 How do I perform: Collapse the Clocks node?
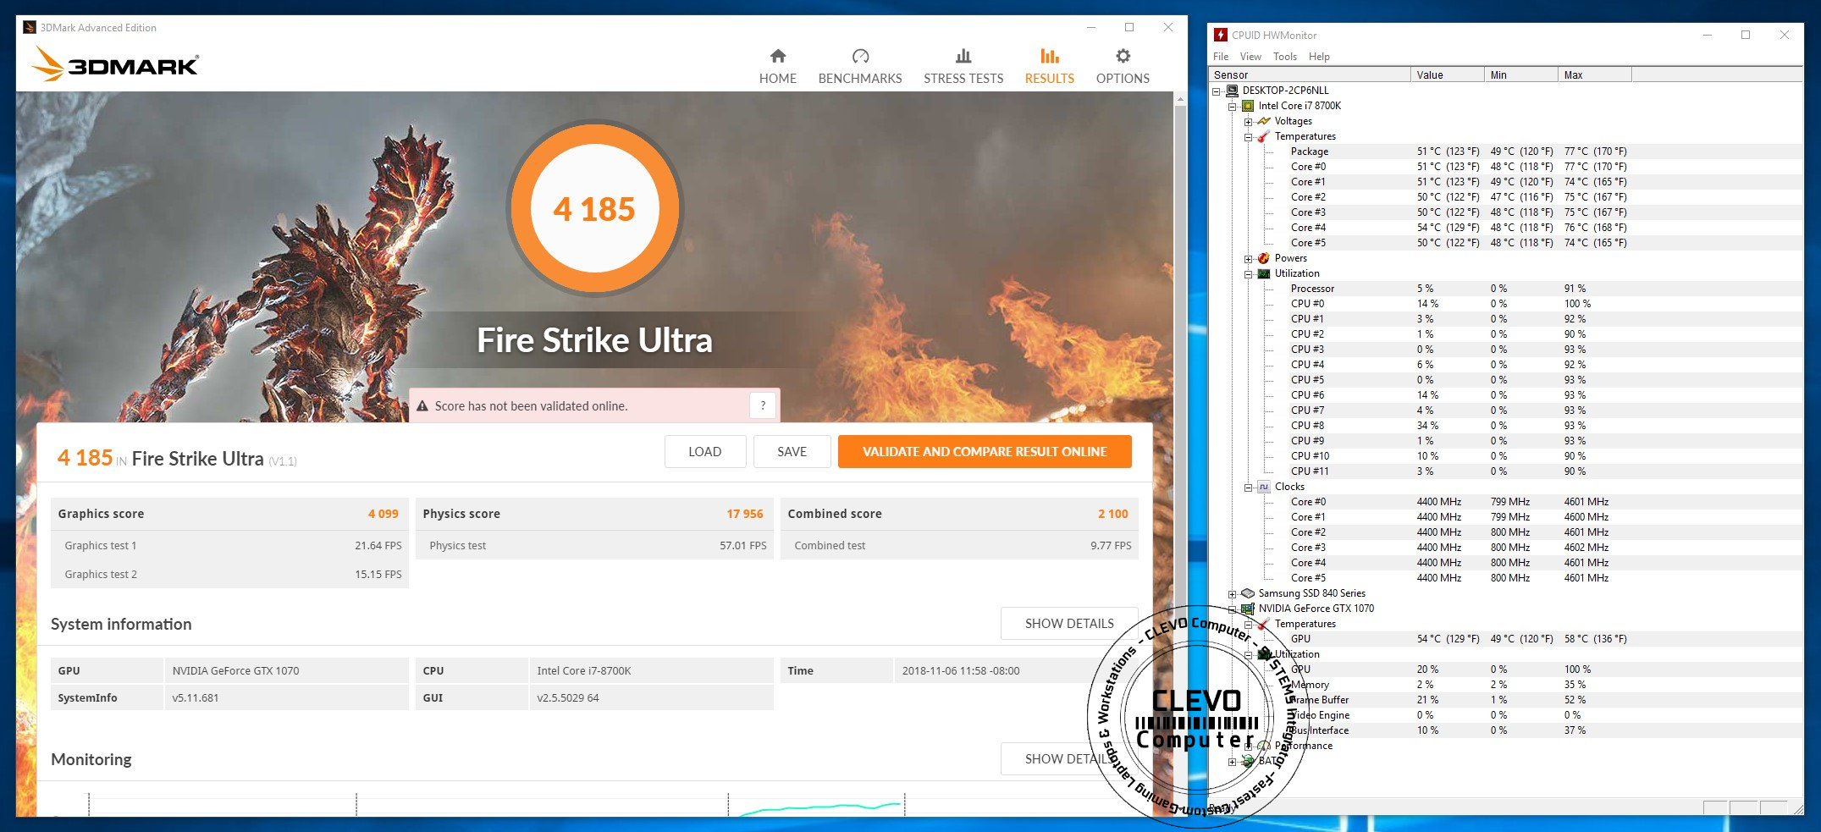tap(1248, 488)
